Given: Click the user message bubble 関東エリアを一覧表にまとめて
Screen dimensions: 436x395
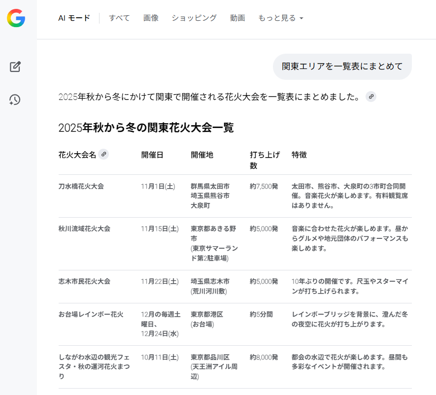Looking at the screenshot, I should pyautogui.click(x=342, y=66).
